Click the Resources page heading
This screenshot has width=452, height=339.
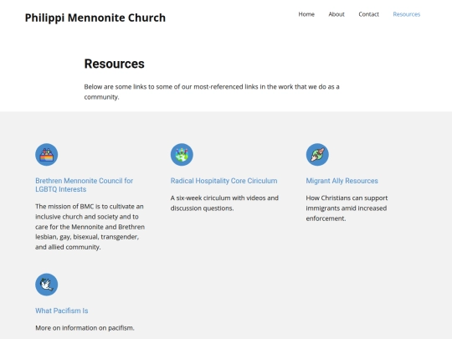[x=114, y=64]
